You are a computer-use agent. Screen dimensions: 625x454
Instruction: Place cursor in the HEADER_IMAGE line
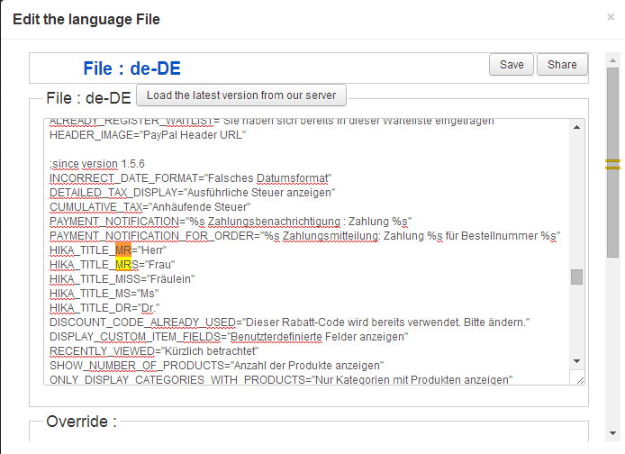click(x=148, y=135)
